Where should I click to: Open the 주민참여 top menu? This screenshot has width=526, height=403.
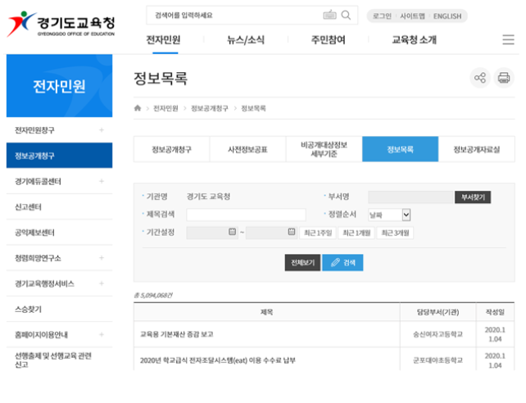328,40
